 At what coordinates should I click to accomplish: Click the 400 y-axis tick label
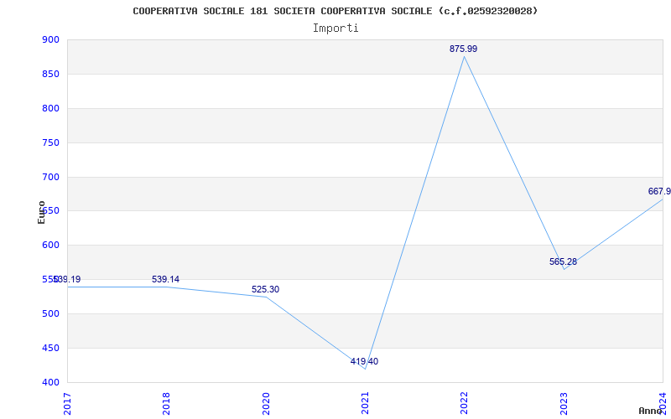50,382
